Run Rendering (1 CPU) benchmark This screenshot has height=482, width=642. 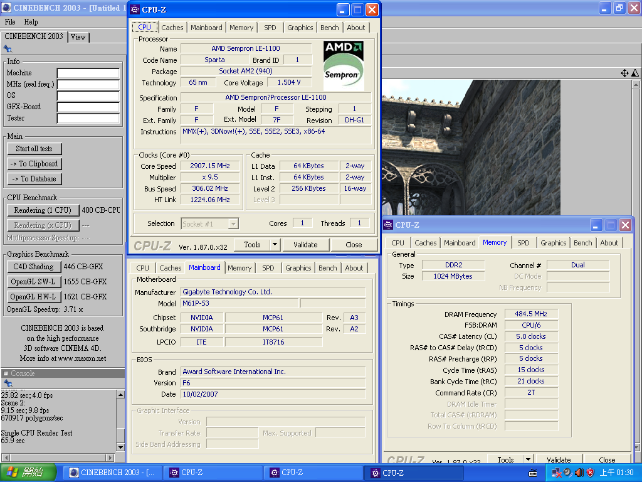pos(43,210)
